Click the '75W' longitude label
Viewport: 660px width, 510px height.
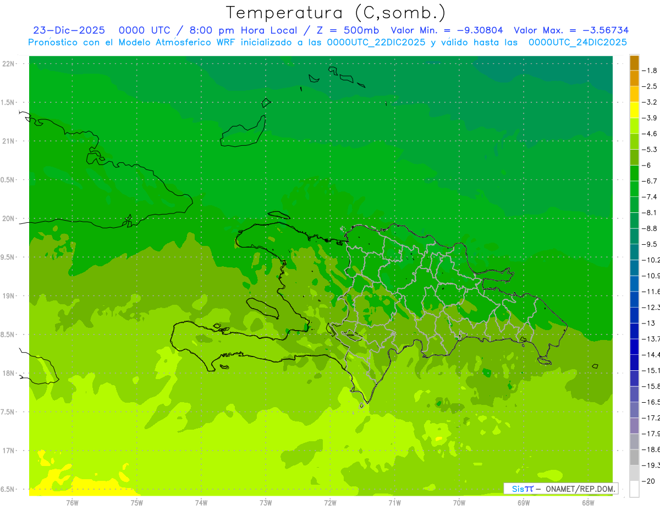pyautogui.click(x=136, y=502)
